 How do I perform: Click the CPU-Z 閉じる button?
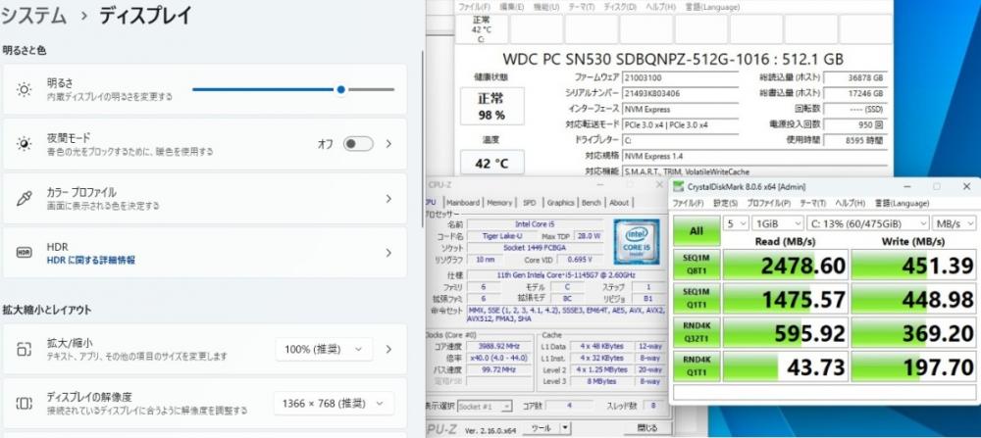coord(646,428)
